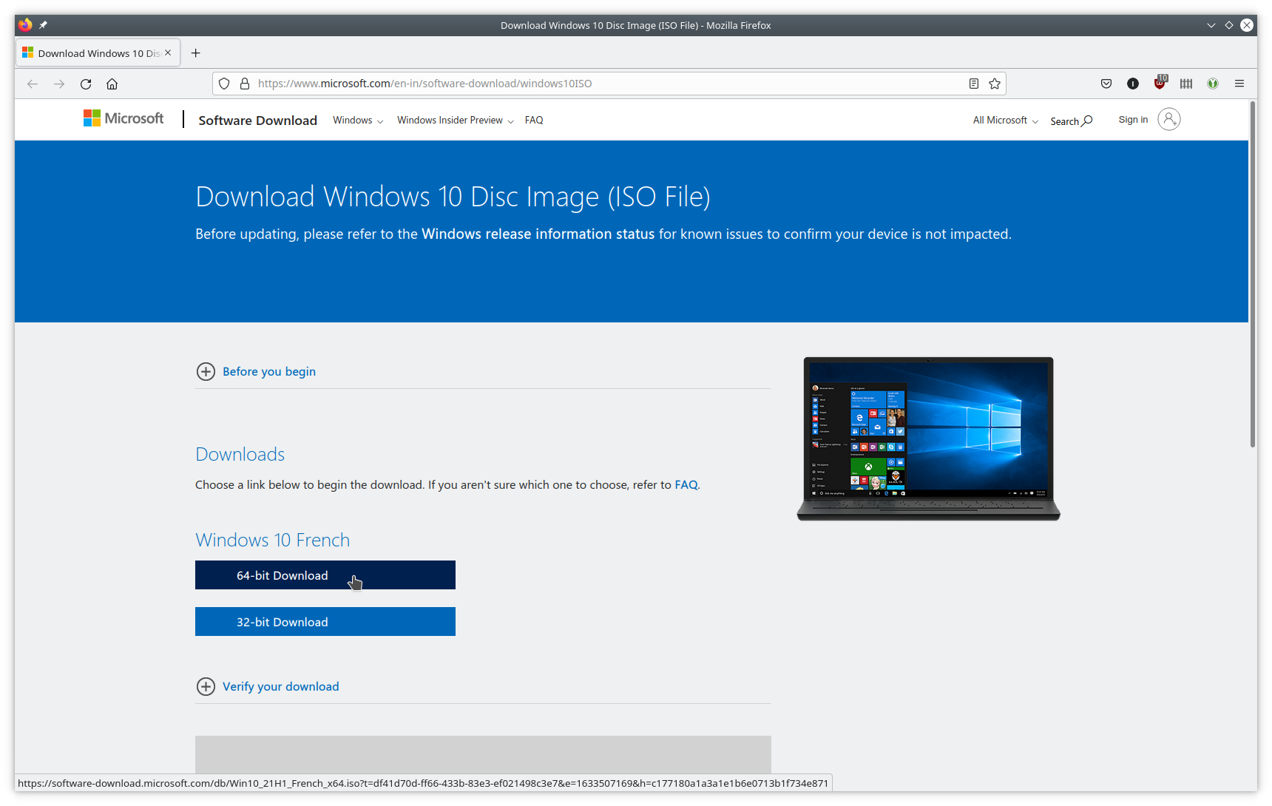
Task: Open the black circle extension icon
Action: point(1133,84)
